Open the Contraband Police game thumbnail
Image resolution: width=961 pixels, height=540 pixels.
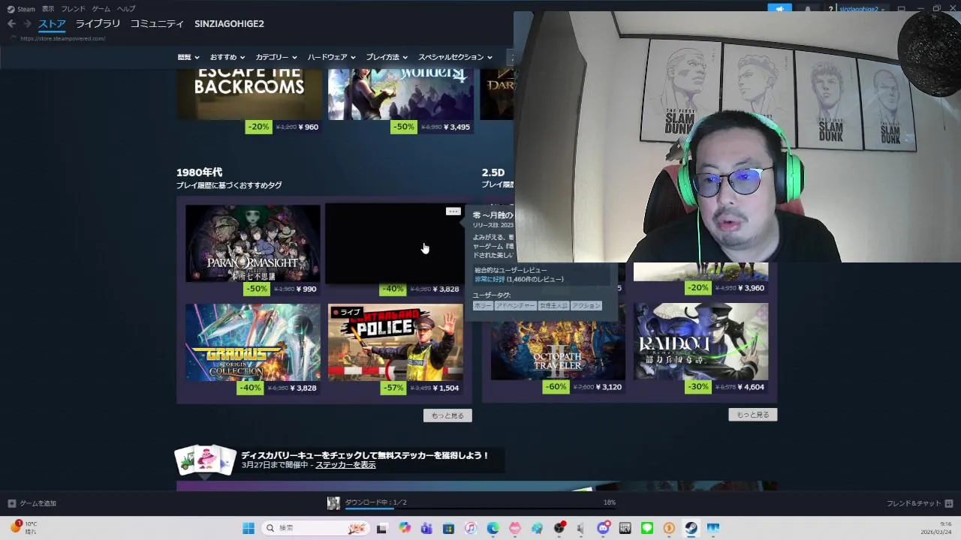coord(396,343)
